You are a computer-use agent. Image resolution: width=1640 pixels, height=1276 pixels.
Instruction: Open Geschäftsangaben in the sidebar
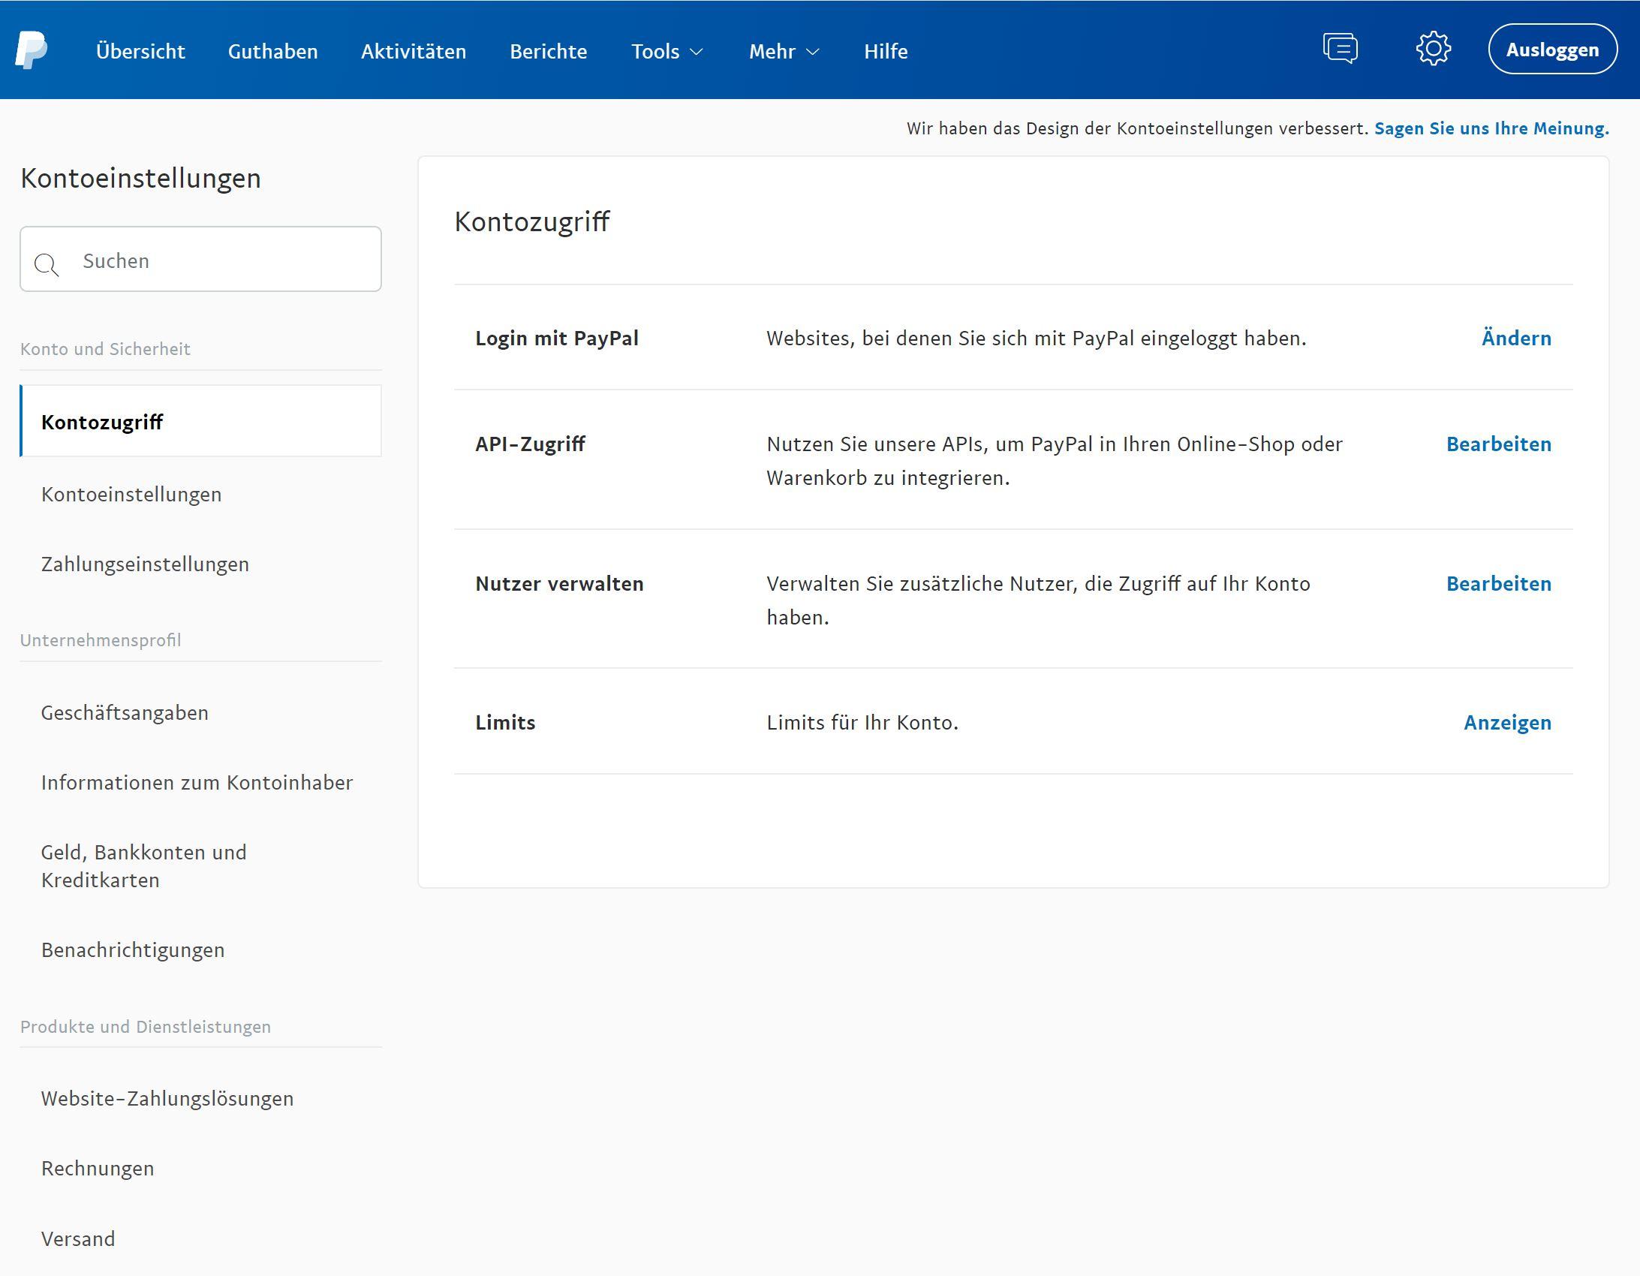(125, 713)
